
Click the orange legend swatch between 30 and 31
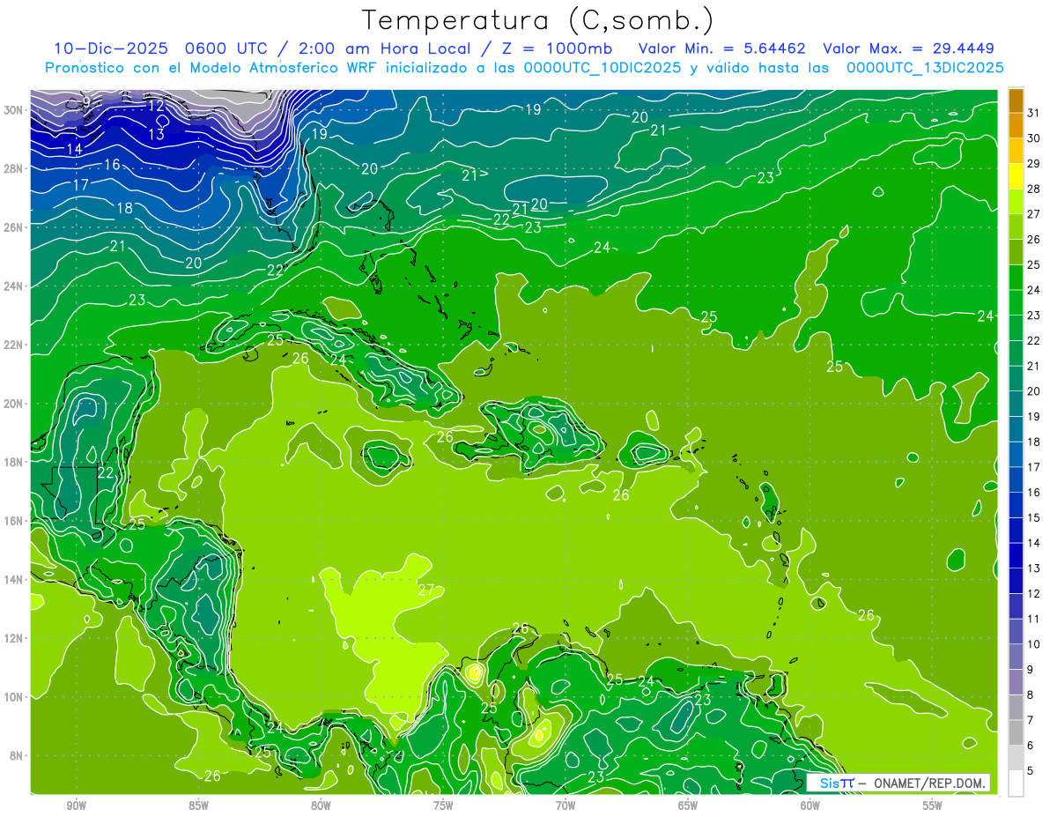pyautogui.click(x=1016, y=126)
